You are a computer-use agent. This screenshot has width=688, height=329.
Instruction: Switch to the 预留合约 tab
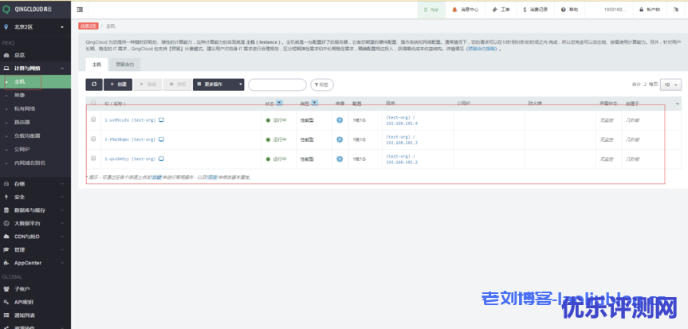[124, 62]
